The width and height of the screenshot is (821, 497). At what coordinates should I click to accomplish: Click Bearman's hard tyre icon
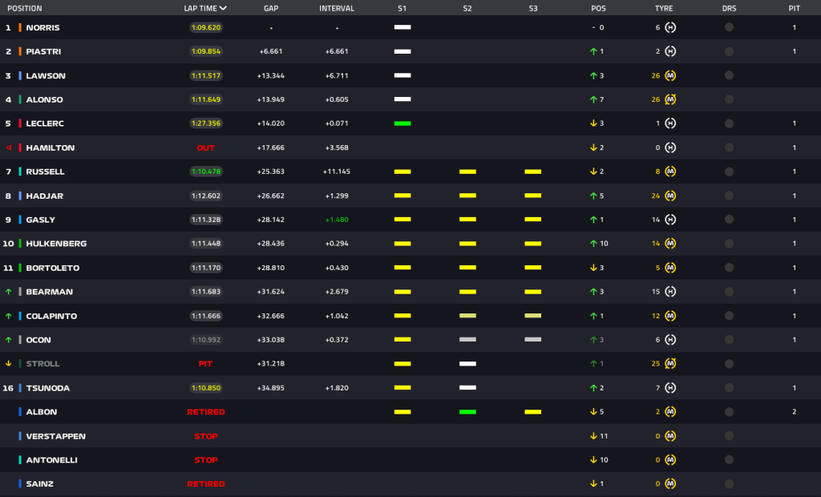[670, 291]
